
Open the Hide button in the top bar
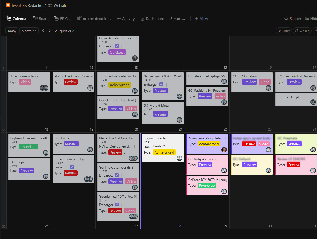pos(311,19)
